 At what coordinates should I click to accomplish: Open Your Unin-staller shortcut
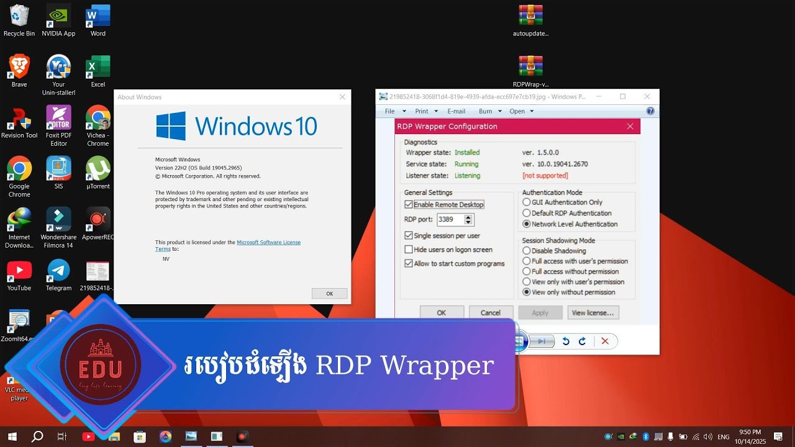[x=58, y=75]
